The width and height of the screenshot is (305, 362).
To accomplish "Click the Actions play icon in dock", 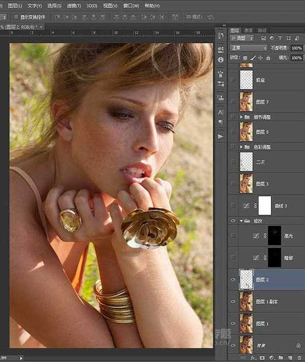I will tap(221, 136).
